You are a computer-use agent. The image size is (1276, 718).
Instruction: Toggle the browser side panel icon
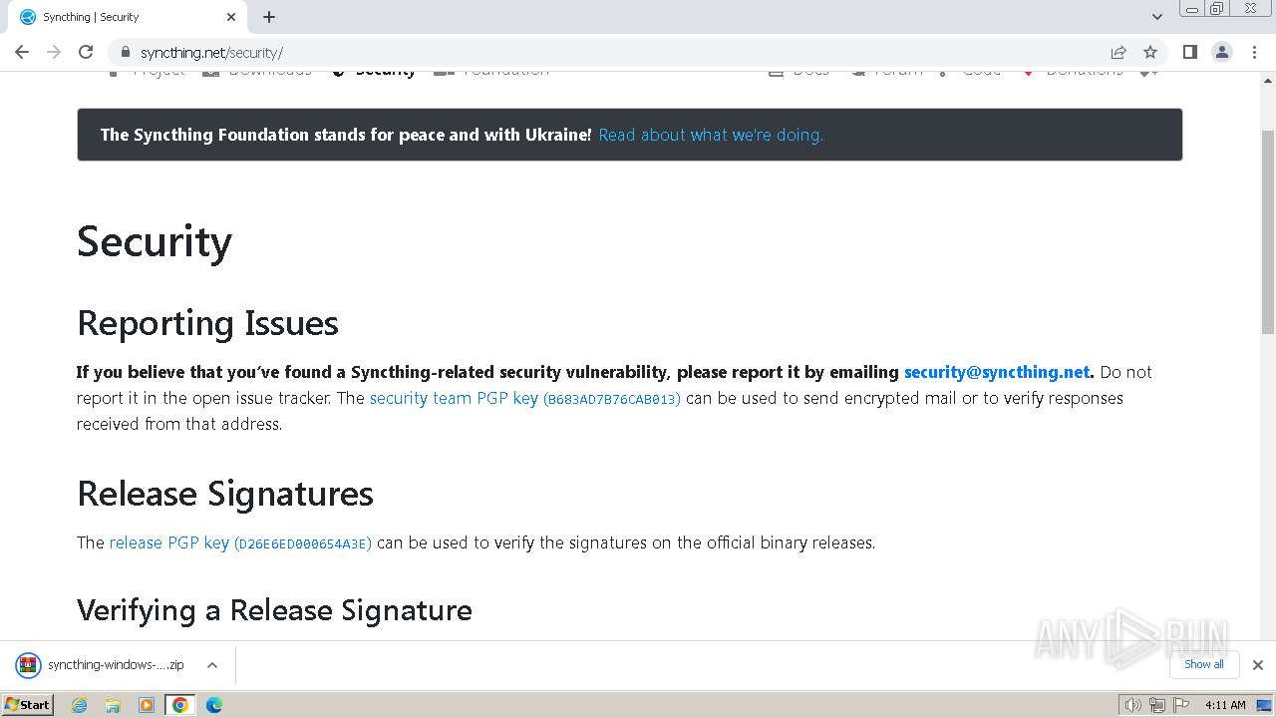click(1189, 52)
